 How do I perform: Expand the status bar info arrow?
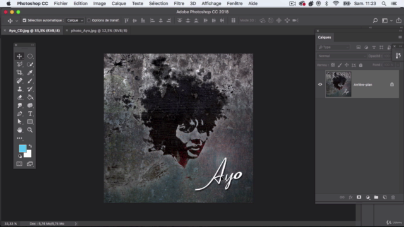coord(76,224)
